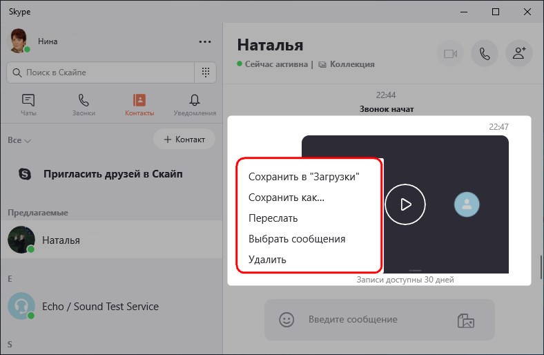The height and width of the screenshot is (355, 544).
Task: Click Пригласить друзей в Скайп
Action: pos(113,174)
